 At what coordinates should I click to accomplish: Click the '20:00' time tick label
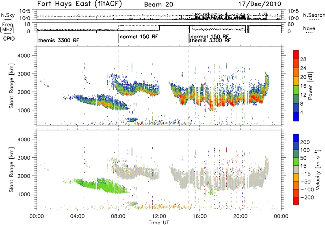click(x=240, y=216)
